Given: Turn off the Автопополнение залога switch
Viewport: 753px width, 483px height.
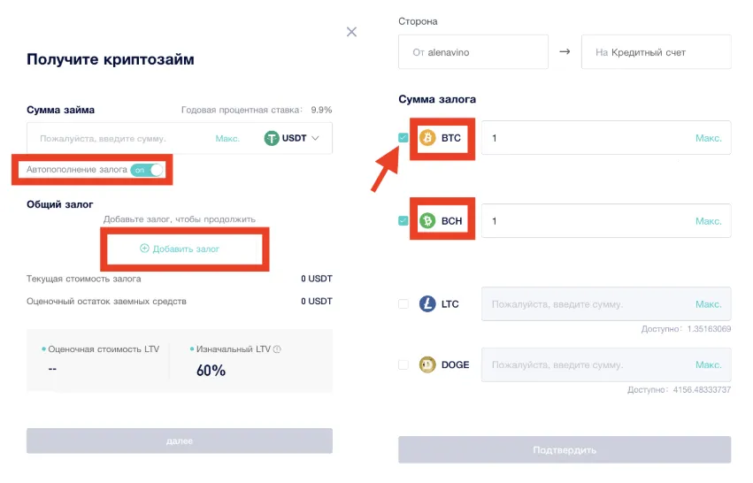Looking at the screenshot, I should [147, 169].
